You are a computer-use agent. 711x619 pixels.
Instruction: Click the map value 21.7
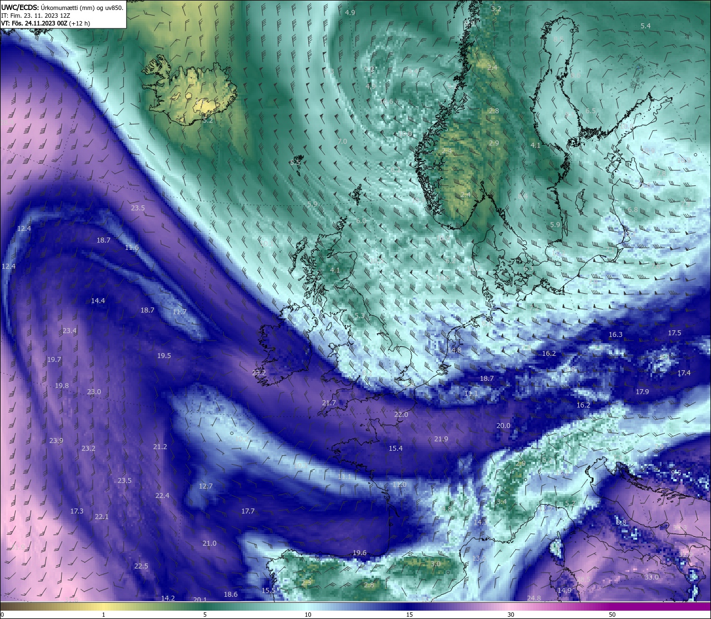(329, 403)
